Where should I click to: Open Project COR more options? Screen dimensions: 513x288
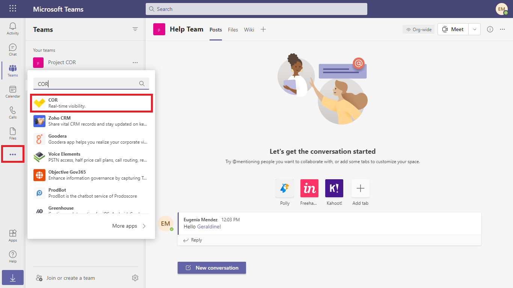[x=135, y=63]
